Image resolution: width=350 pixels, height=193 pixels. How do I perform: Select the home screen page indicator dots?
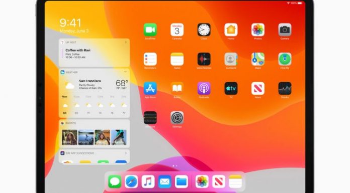175,166
